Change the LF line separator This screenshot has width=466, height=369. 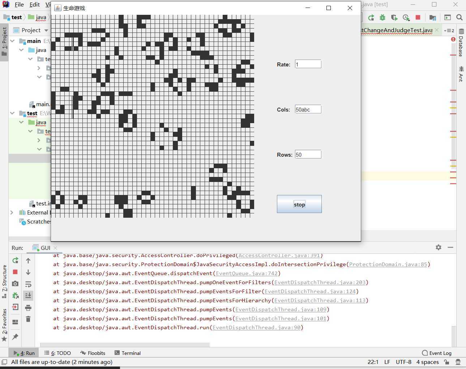(x=387, y=362)
